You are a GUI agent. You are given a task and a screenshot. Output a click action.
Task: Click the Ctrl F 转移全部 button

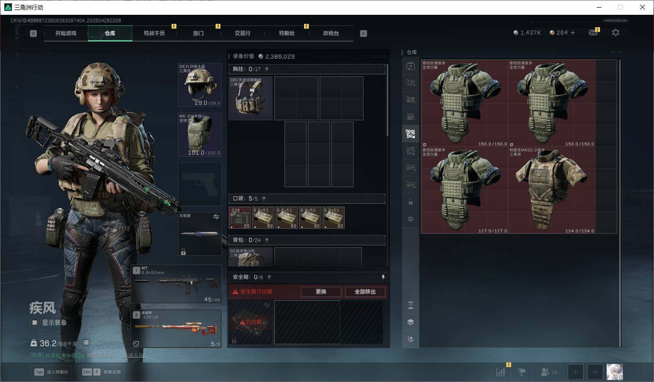click(101, 372)
